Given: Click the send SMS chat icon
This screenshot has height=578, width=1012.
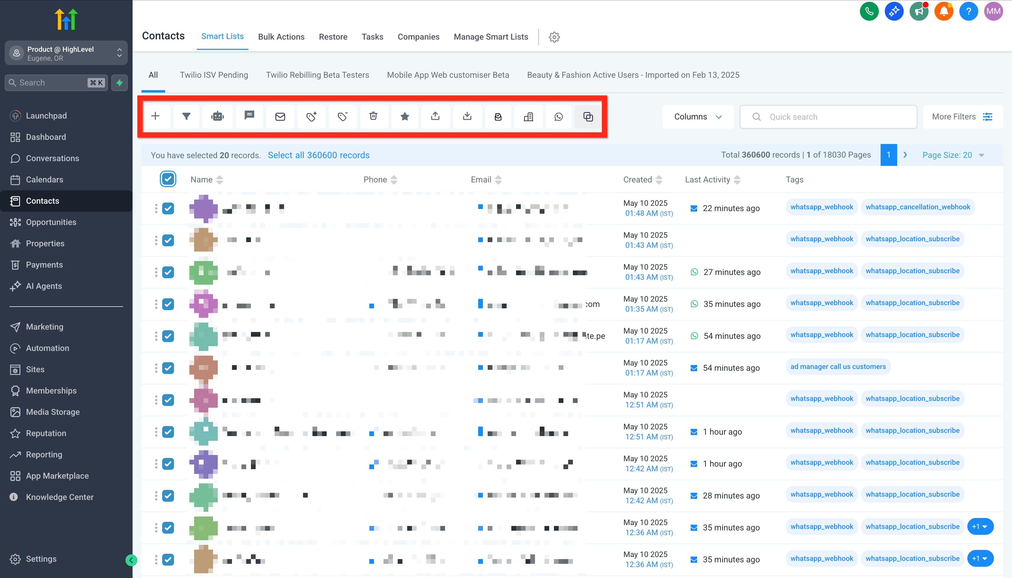Looking at the screenshot, I should tap(249, 116).
